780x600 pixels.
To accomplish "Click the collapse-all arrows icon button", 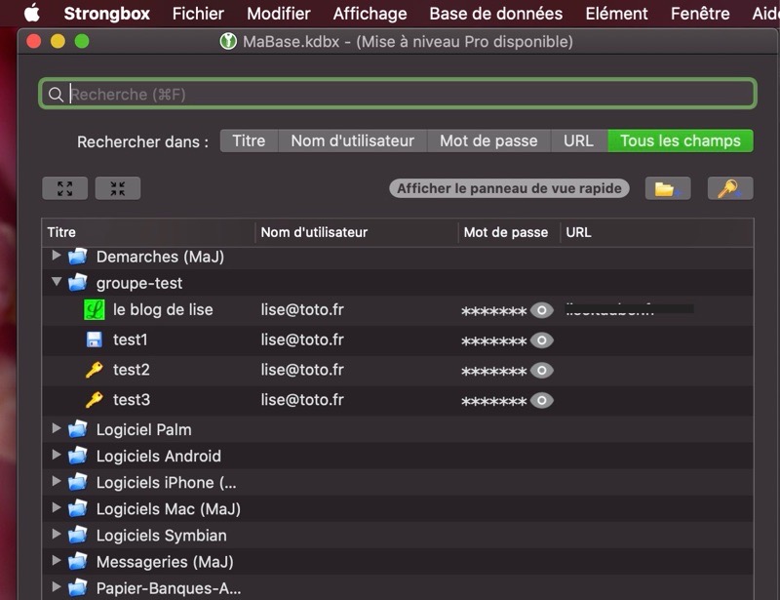I will (x=118, y=188).
